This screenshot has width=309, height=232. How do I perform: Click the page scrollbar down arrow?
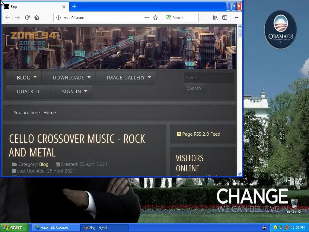240,174
